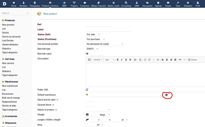
Task: Click the Public URL input field
Action: coord(147,90)
